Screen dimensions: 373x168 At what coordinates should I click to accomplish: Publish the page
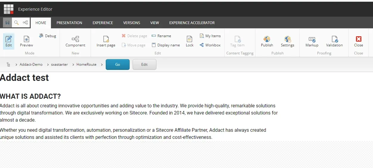coord(267,41)
